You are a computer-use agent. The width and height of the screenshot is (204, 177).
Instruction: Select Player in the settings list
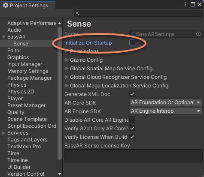click(x=15, y=99)
